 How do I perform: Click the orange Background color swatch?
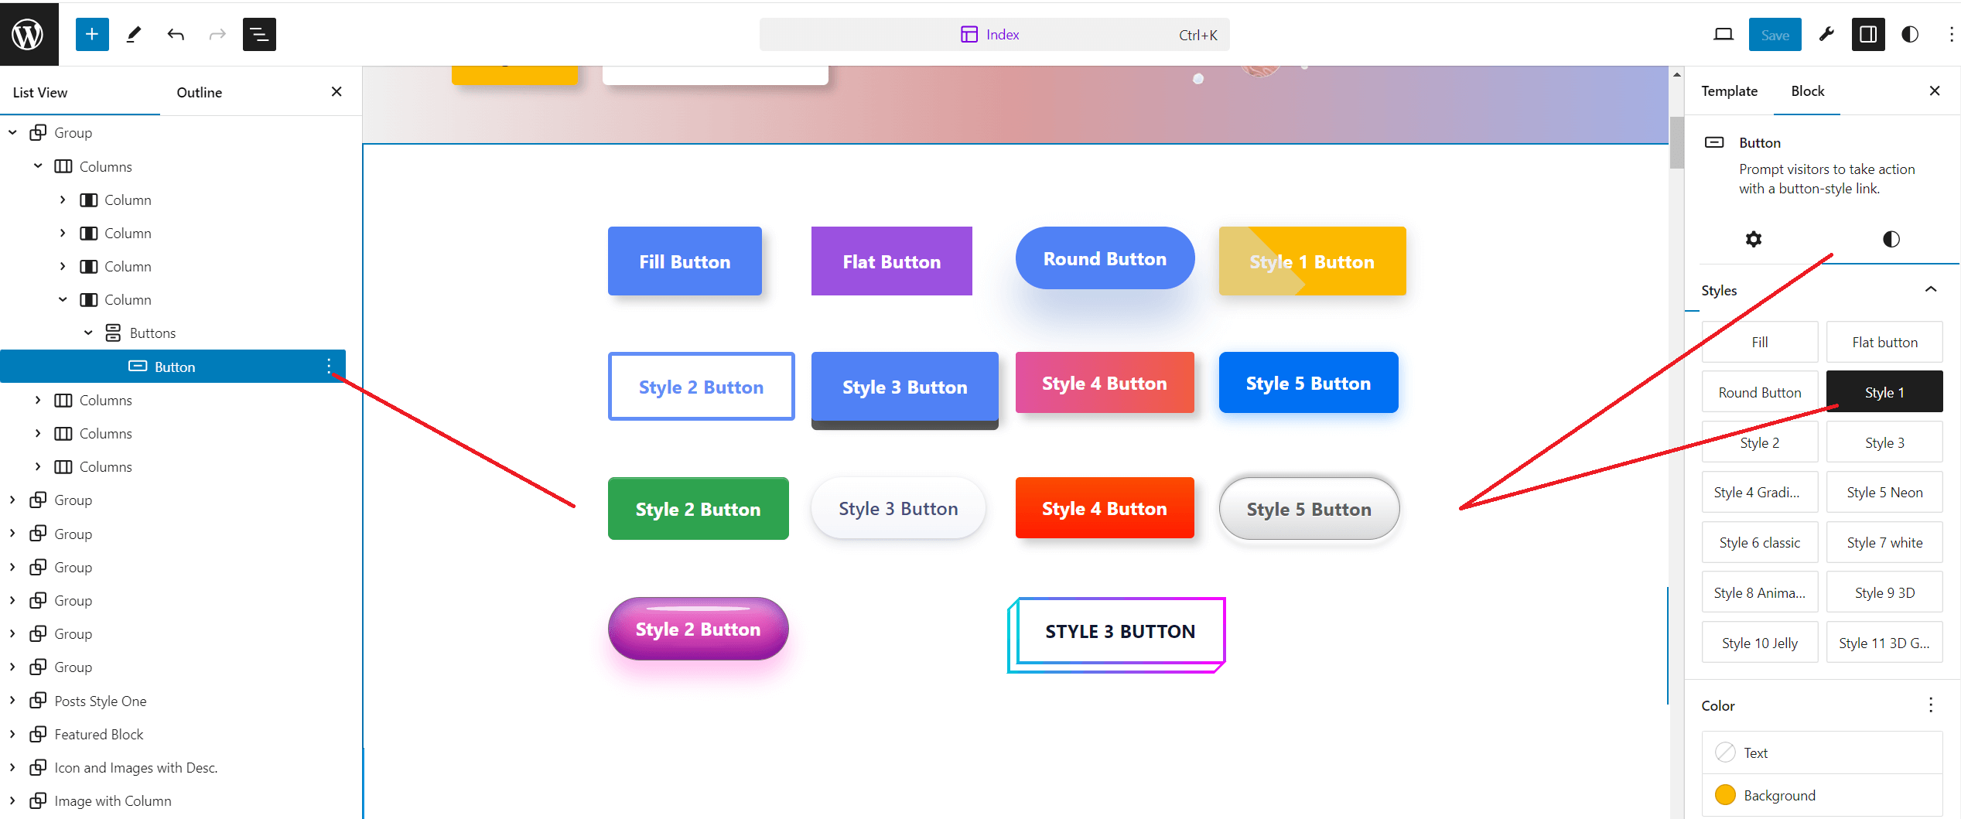[1725, 795]
